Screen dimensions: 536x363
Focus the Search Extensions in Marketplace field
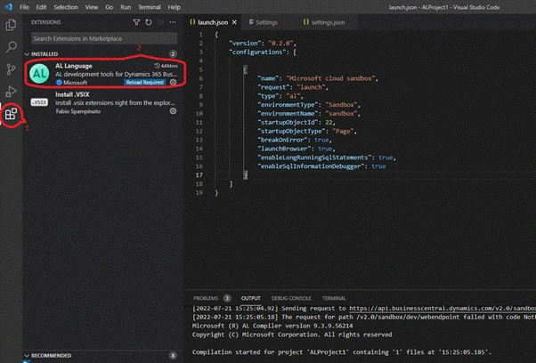pyautogui.click(x=104, y=38)
